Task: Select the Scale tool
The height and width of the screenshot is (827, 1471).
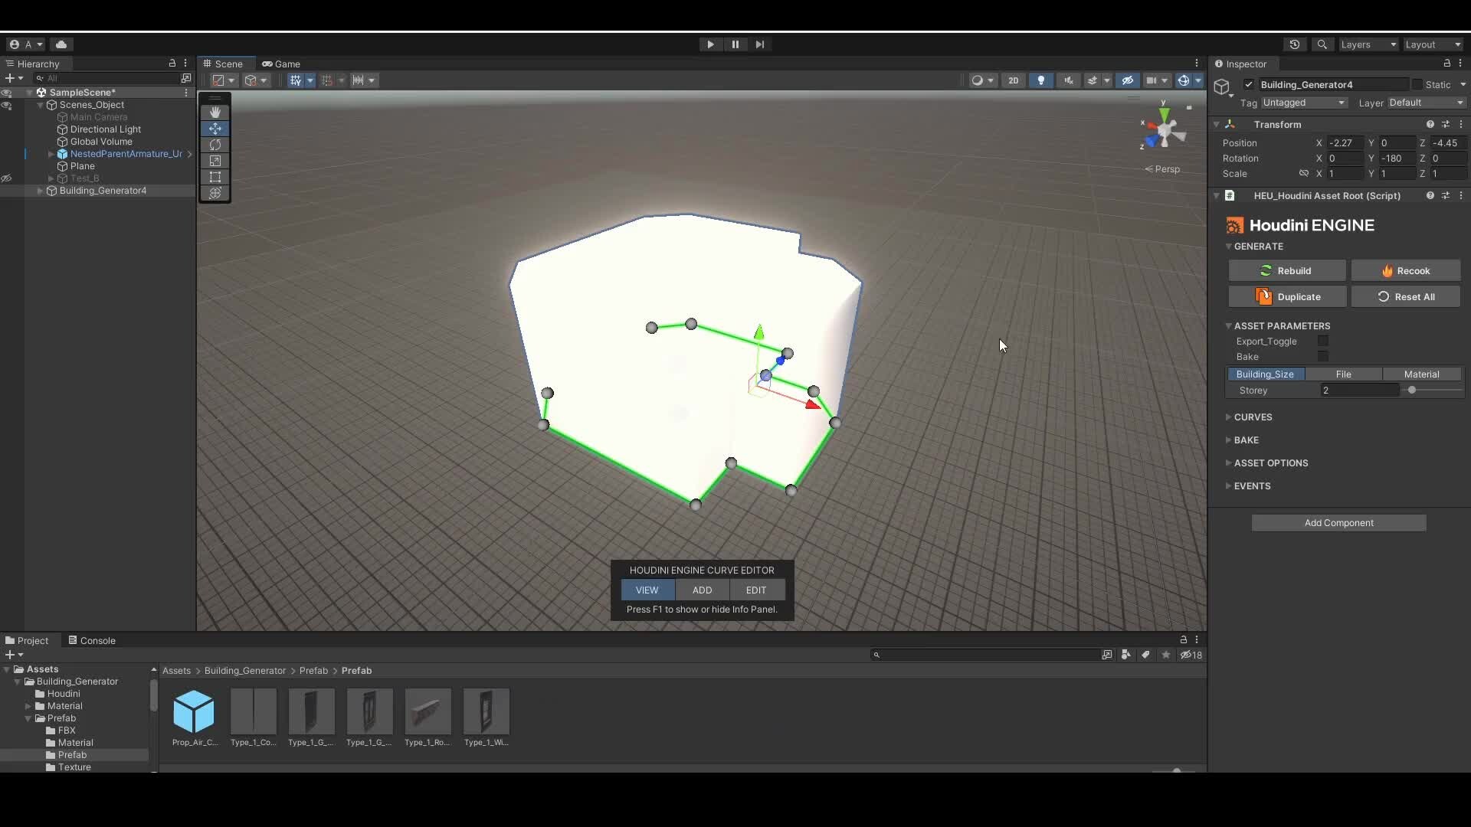Action: [x=215, y=161]
